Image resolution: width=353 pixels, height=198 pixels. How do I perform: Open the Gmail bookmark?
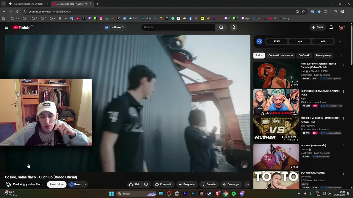[113, 18]
